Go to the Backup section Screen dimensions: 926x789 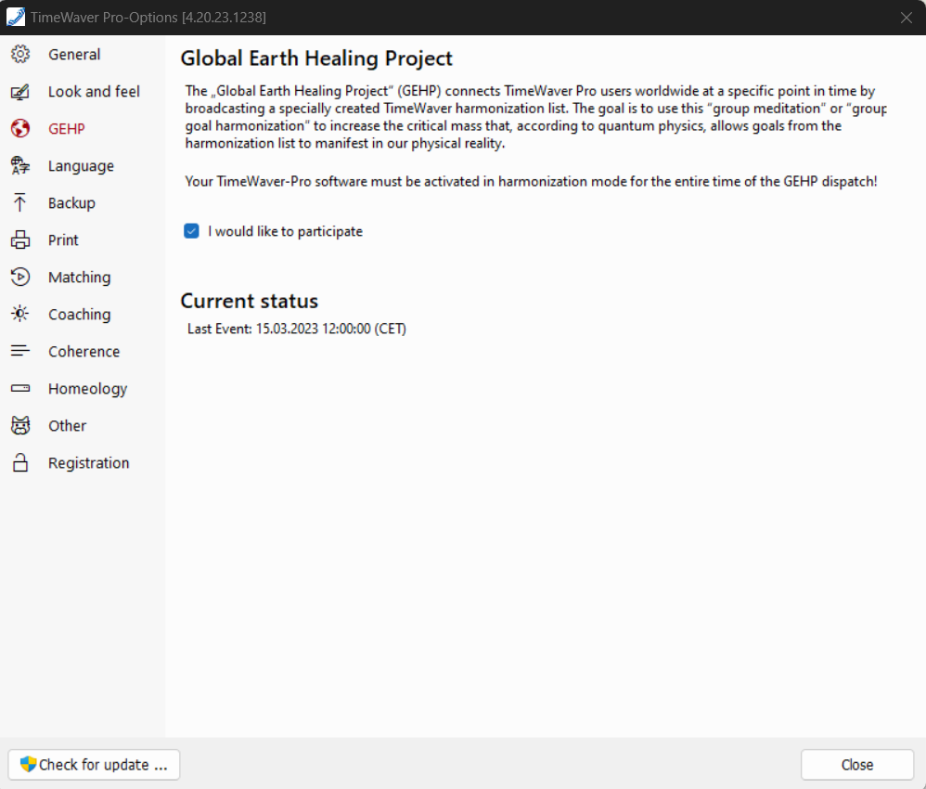pos(71,202)
